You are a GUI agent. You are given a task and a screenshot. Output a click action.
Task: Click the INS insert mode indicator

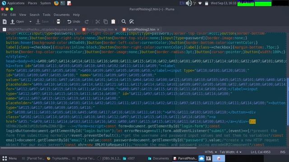[x=283, y=152]
